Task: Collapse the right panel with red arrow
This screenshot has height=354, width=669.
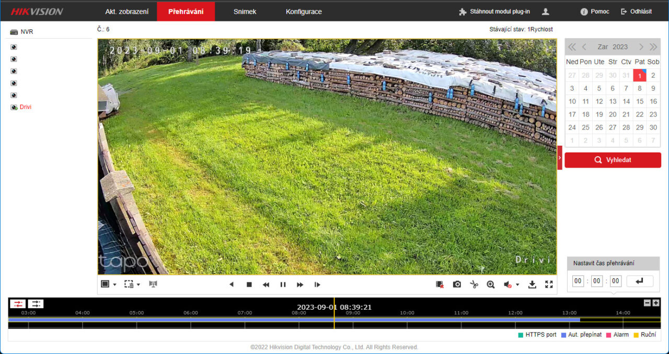Action: pyautogui.click(x=560, y=157)
